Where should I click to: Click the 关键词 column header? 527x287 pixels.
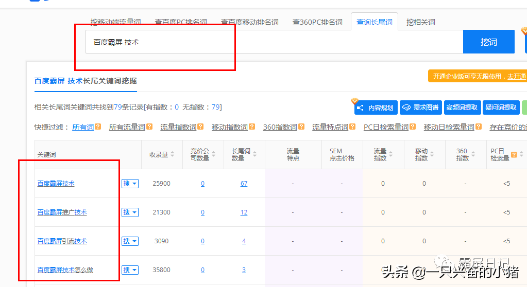pyautogui.click(x=46, y=155)
